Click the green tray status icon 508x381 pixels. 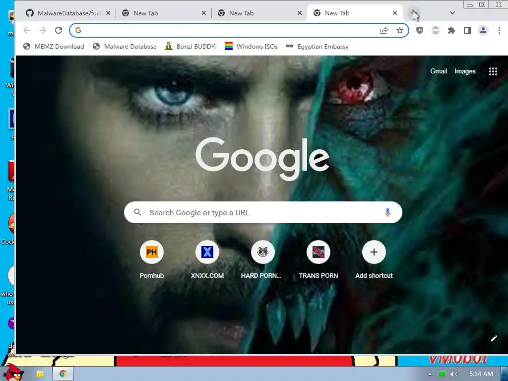[442, 374]
